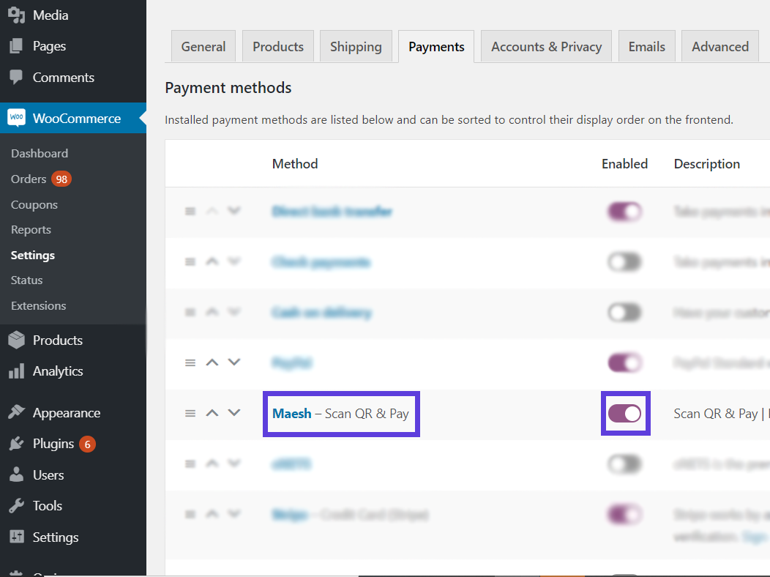Viewport: 770px width, 577px height.
Task: Move Check payments up with the arrow
Action: point(212,261)
